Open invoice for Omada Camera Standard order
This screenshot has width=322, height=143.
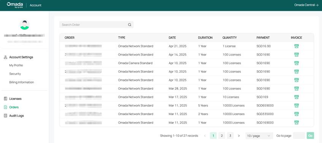tap(296, 63)
